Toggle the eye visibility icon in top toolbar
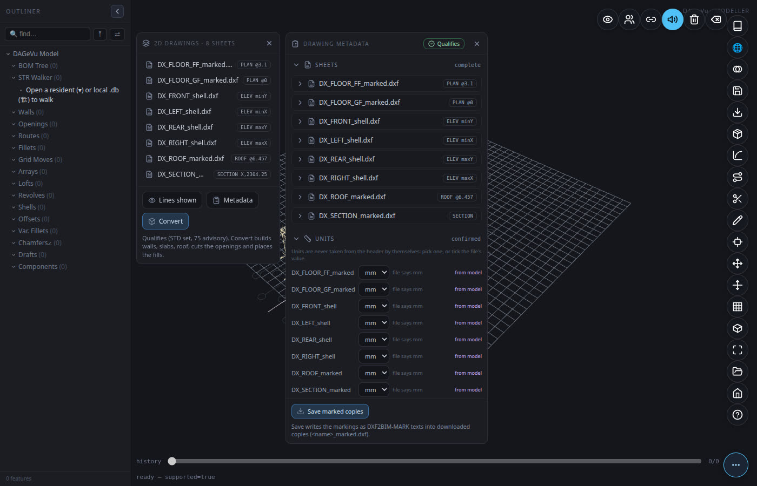 608,19
